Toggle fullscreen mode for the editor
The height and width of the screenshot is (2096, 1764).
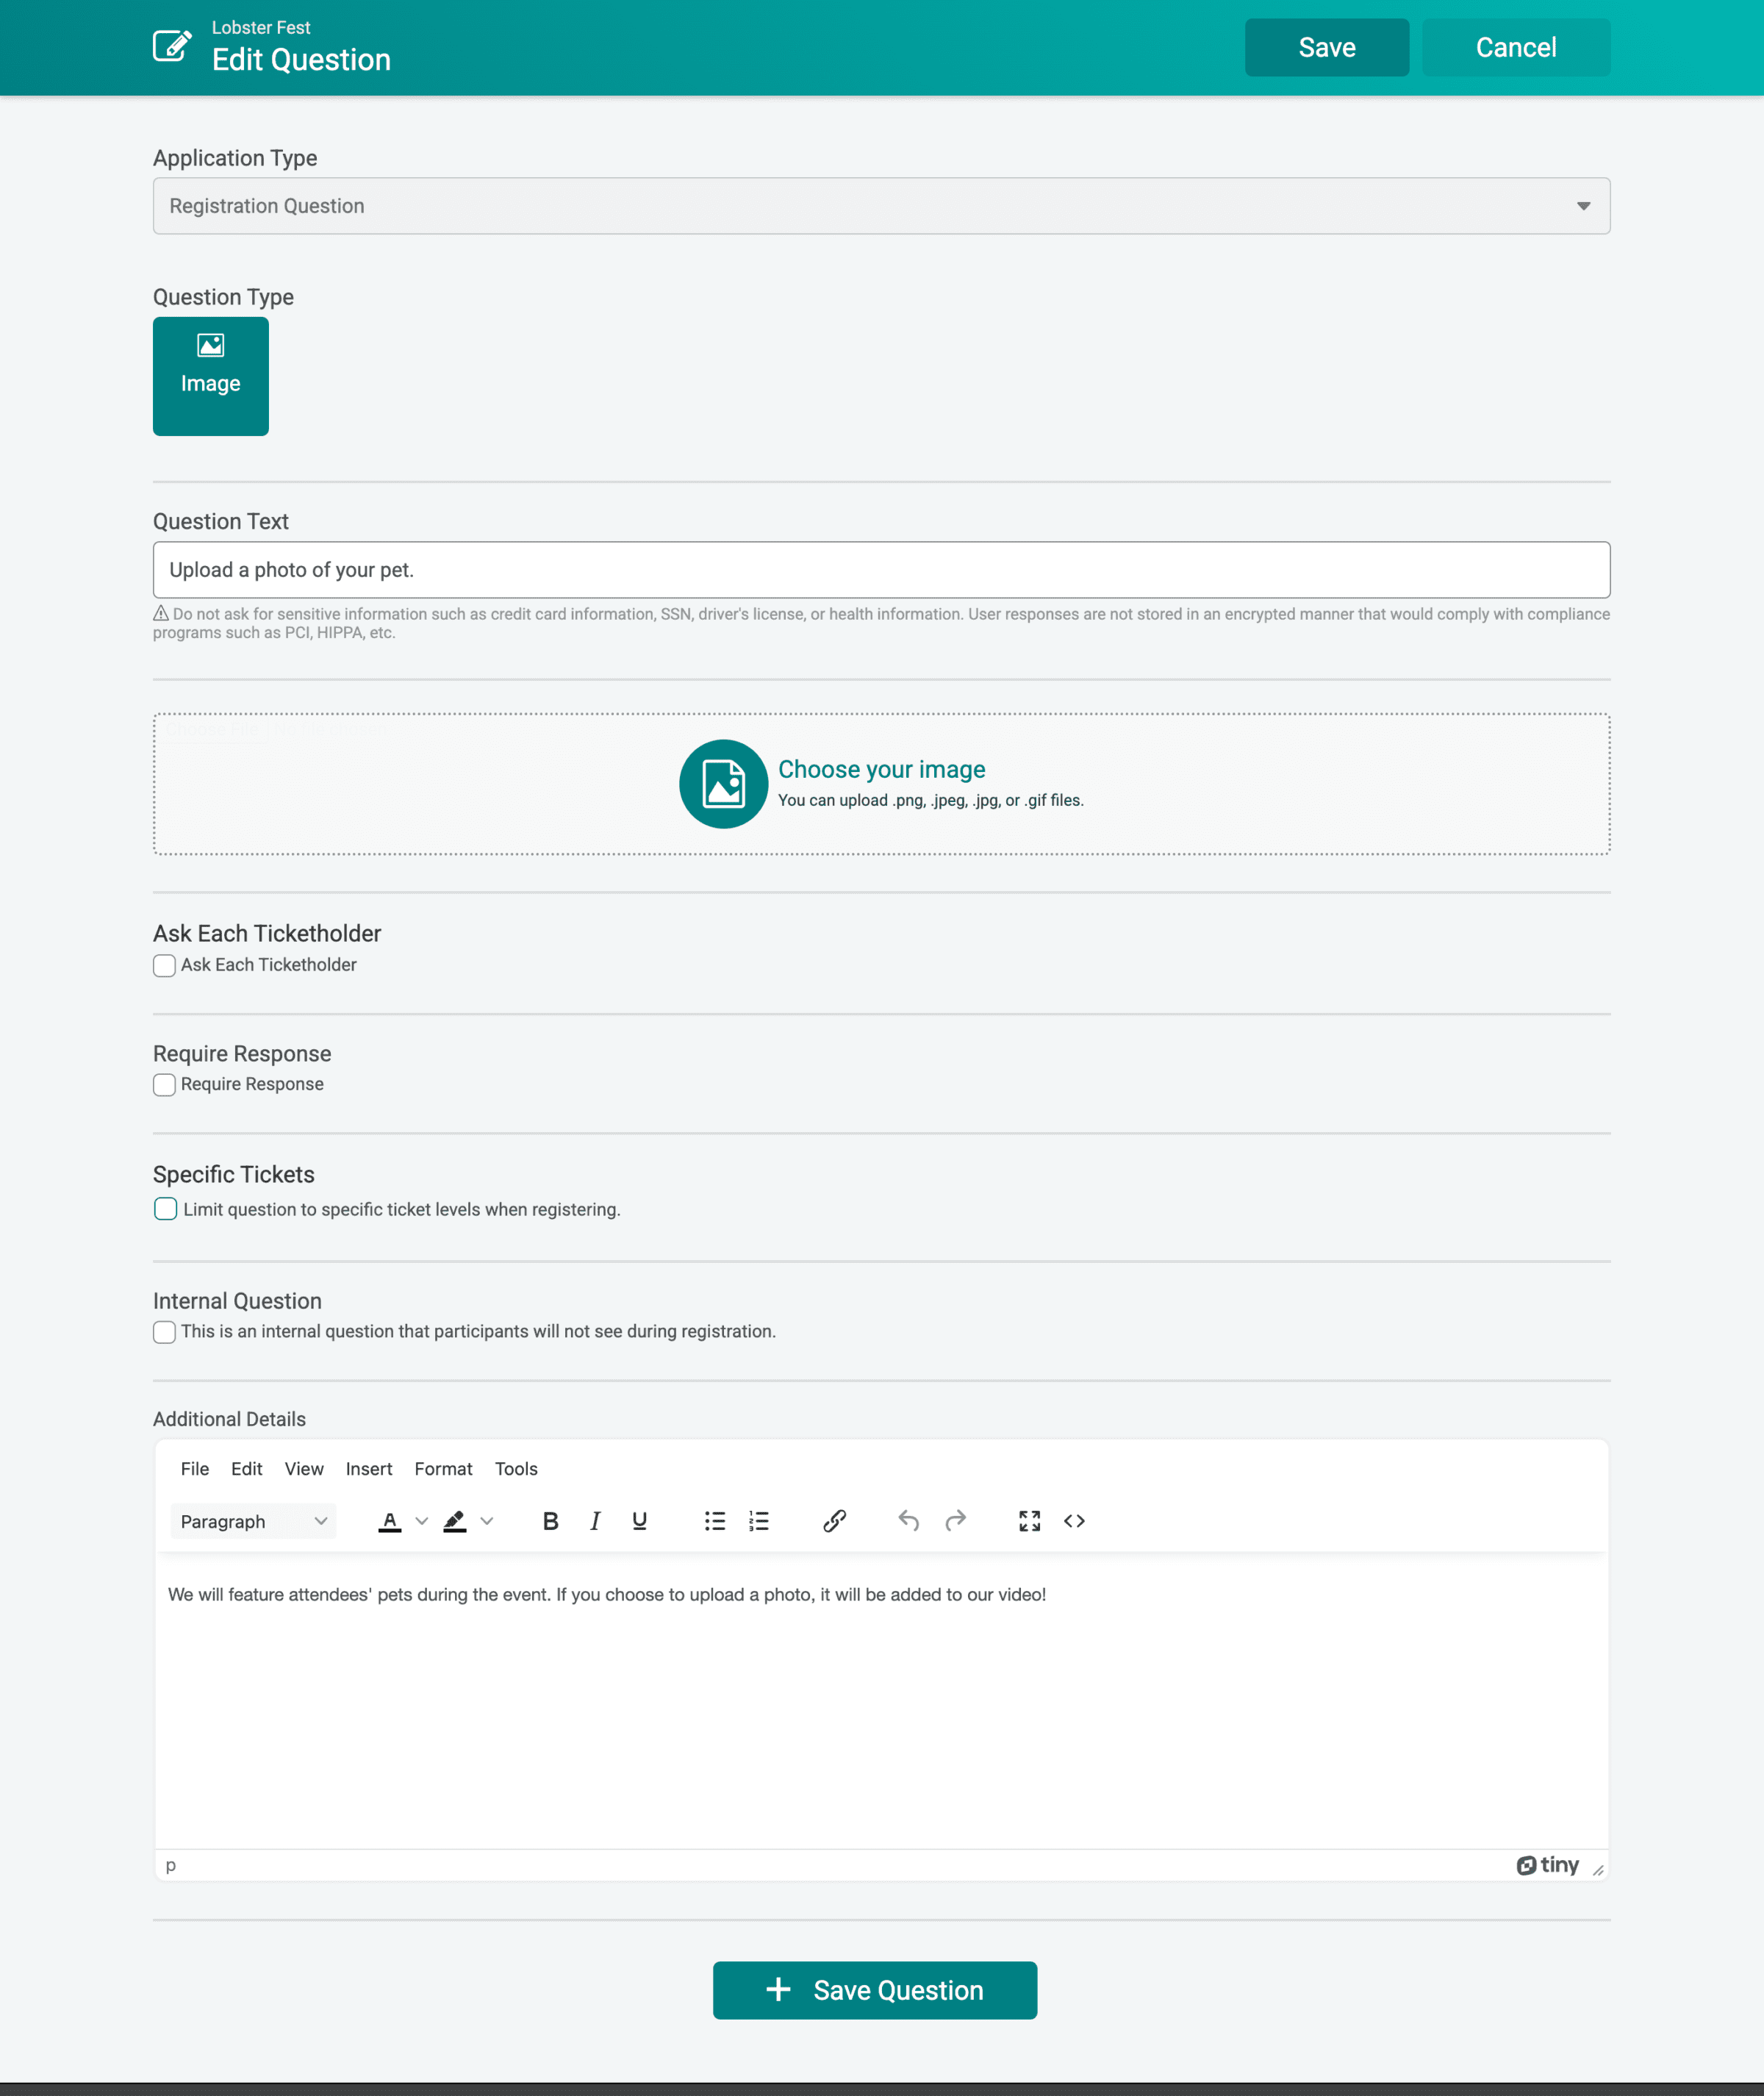click(x=1029, y=1521)
